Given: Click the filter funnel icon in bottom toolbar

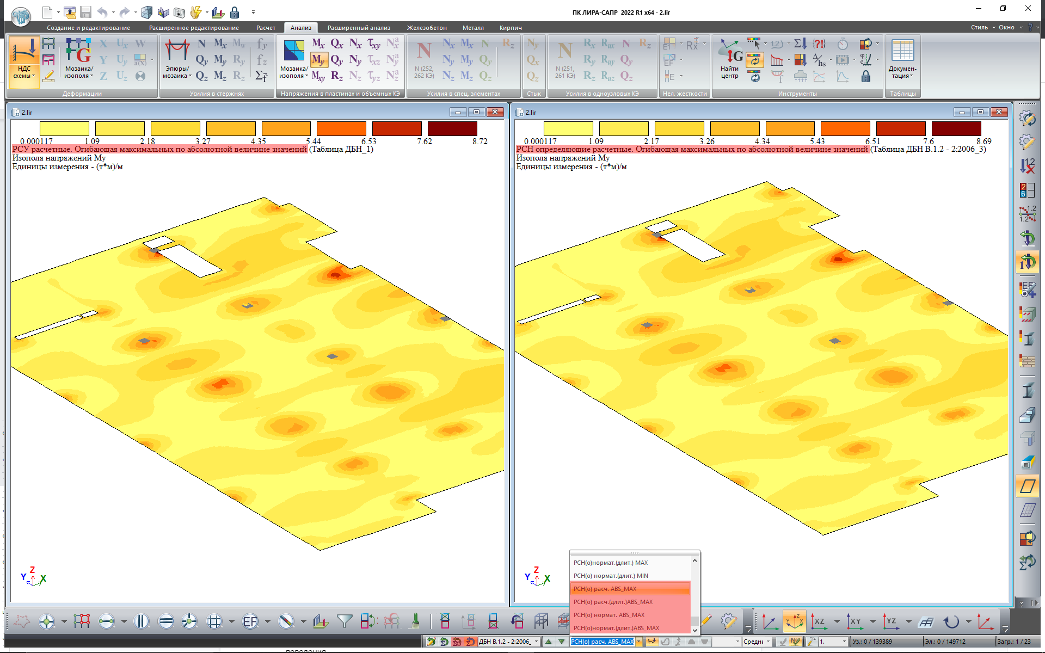Looking at the screenshot, I should pos(345,621).
